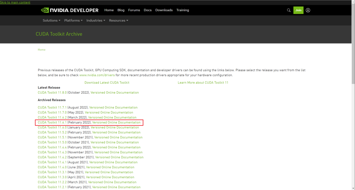This screenshot has height=190, width=355.
Task: Click the green Join button
Action: pyautogui.click(x=298, y=10)
